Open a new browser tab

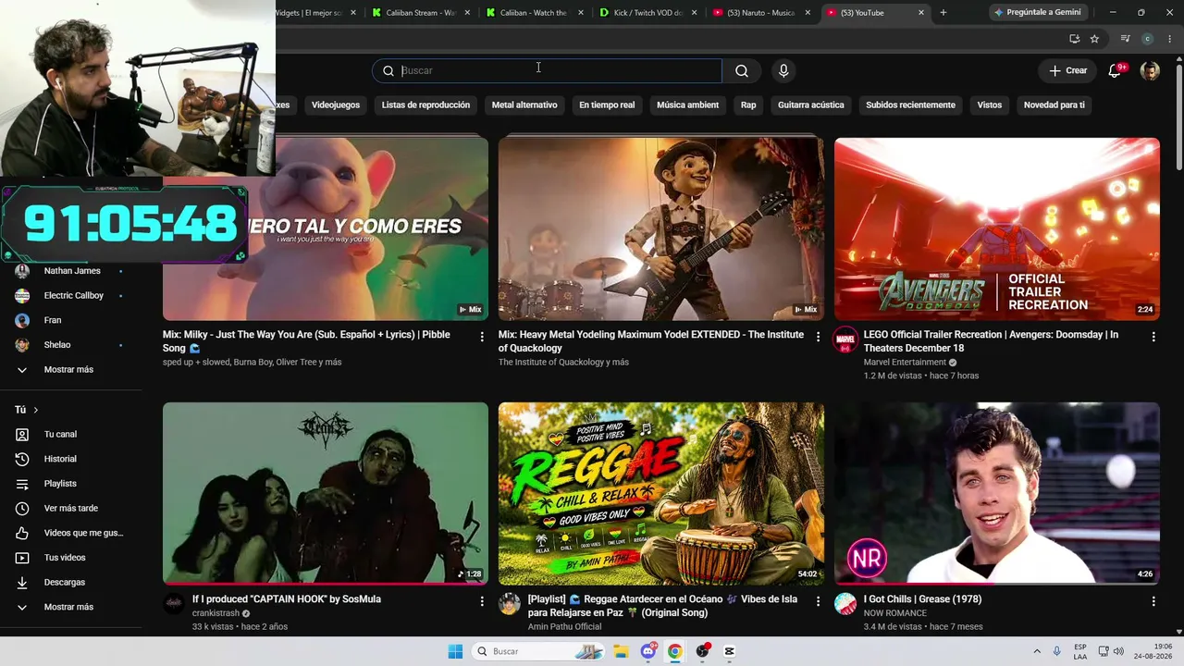943,13
